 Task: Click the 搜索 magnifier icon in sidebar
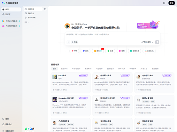tap(4, 119)
